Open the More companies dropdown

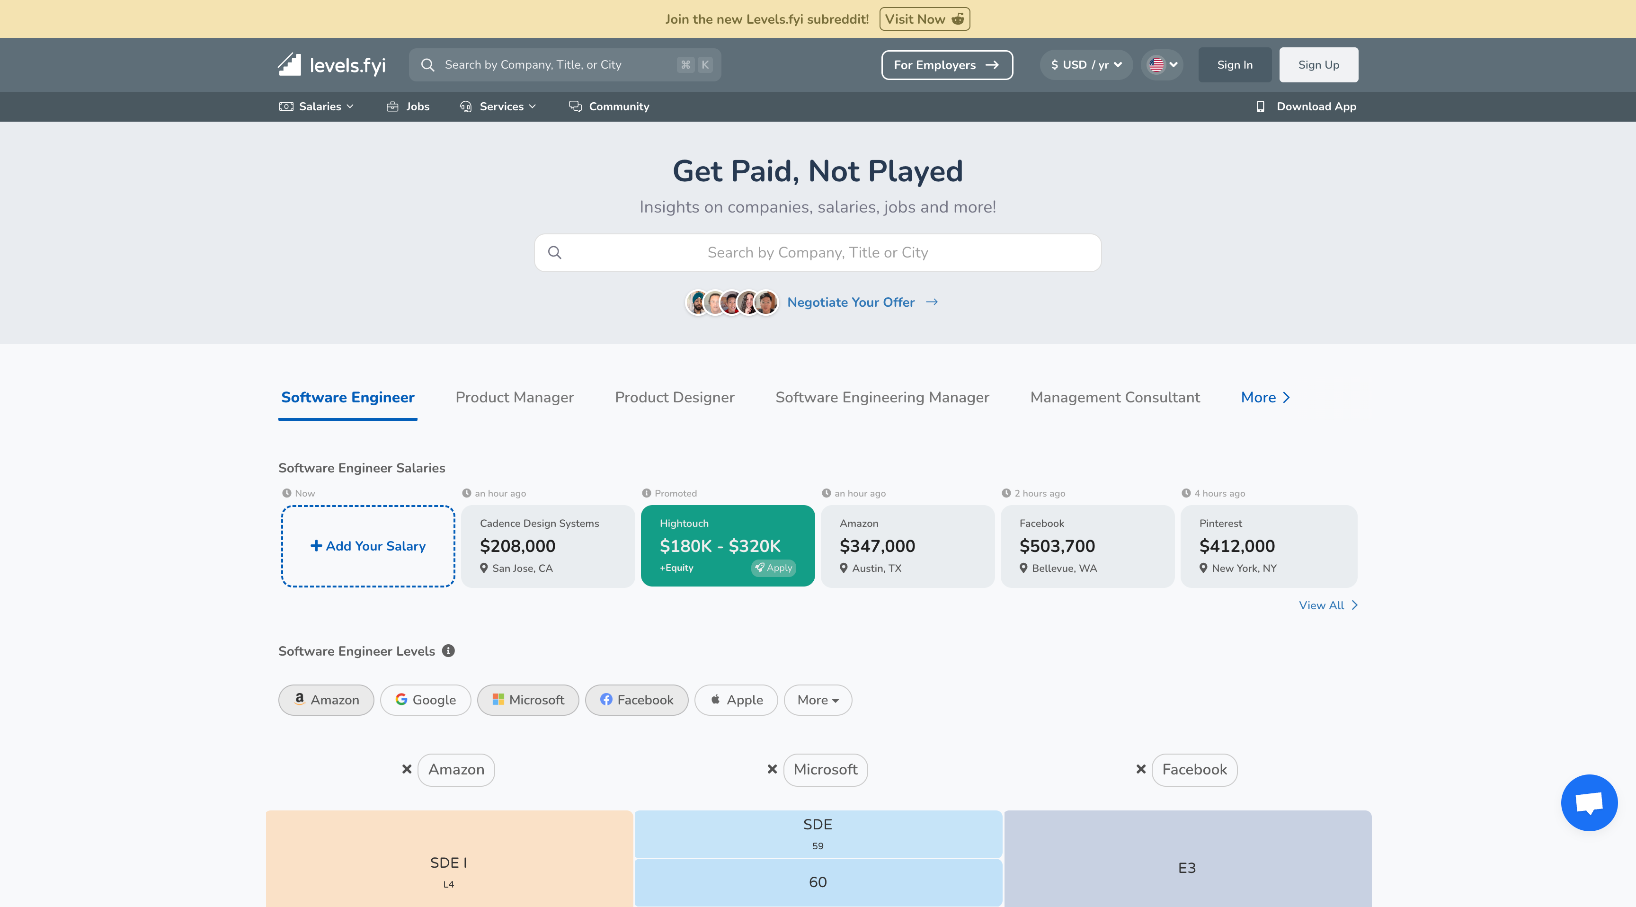pos(818,700)
